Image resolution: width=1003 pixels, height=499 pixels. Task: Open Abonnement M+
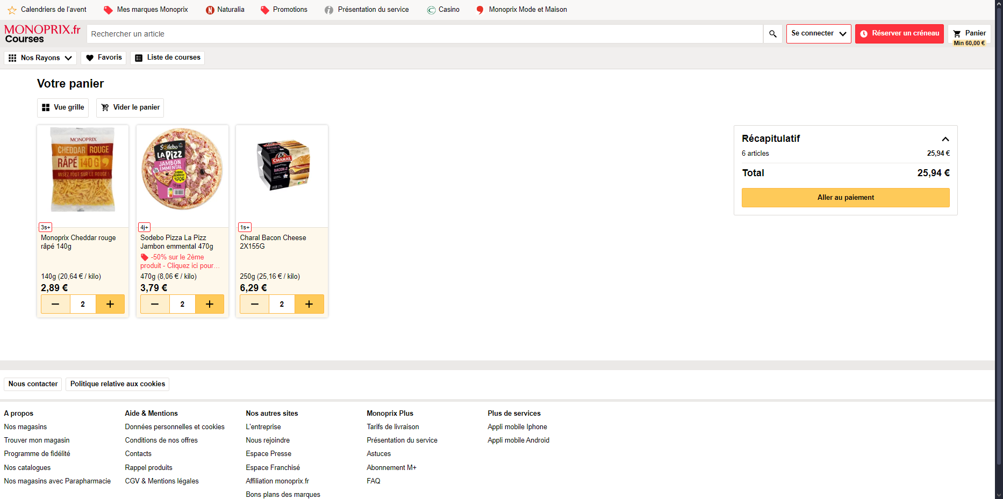(392, 468)
